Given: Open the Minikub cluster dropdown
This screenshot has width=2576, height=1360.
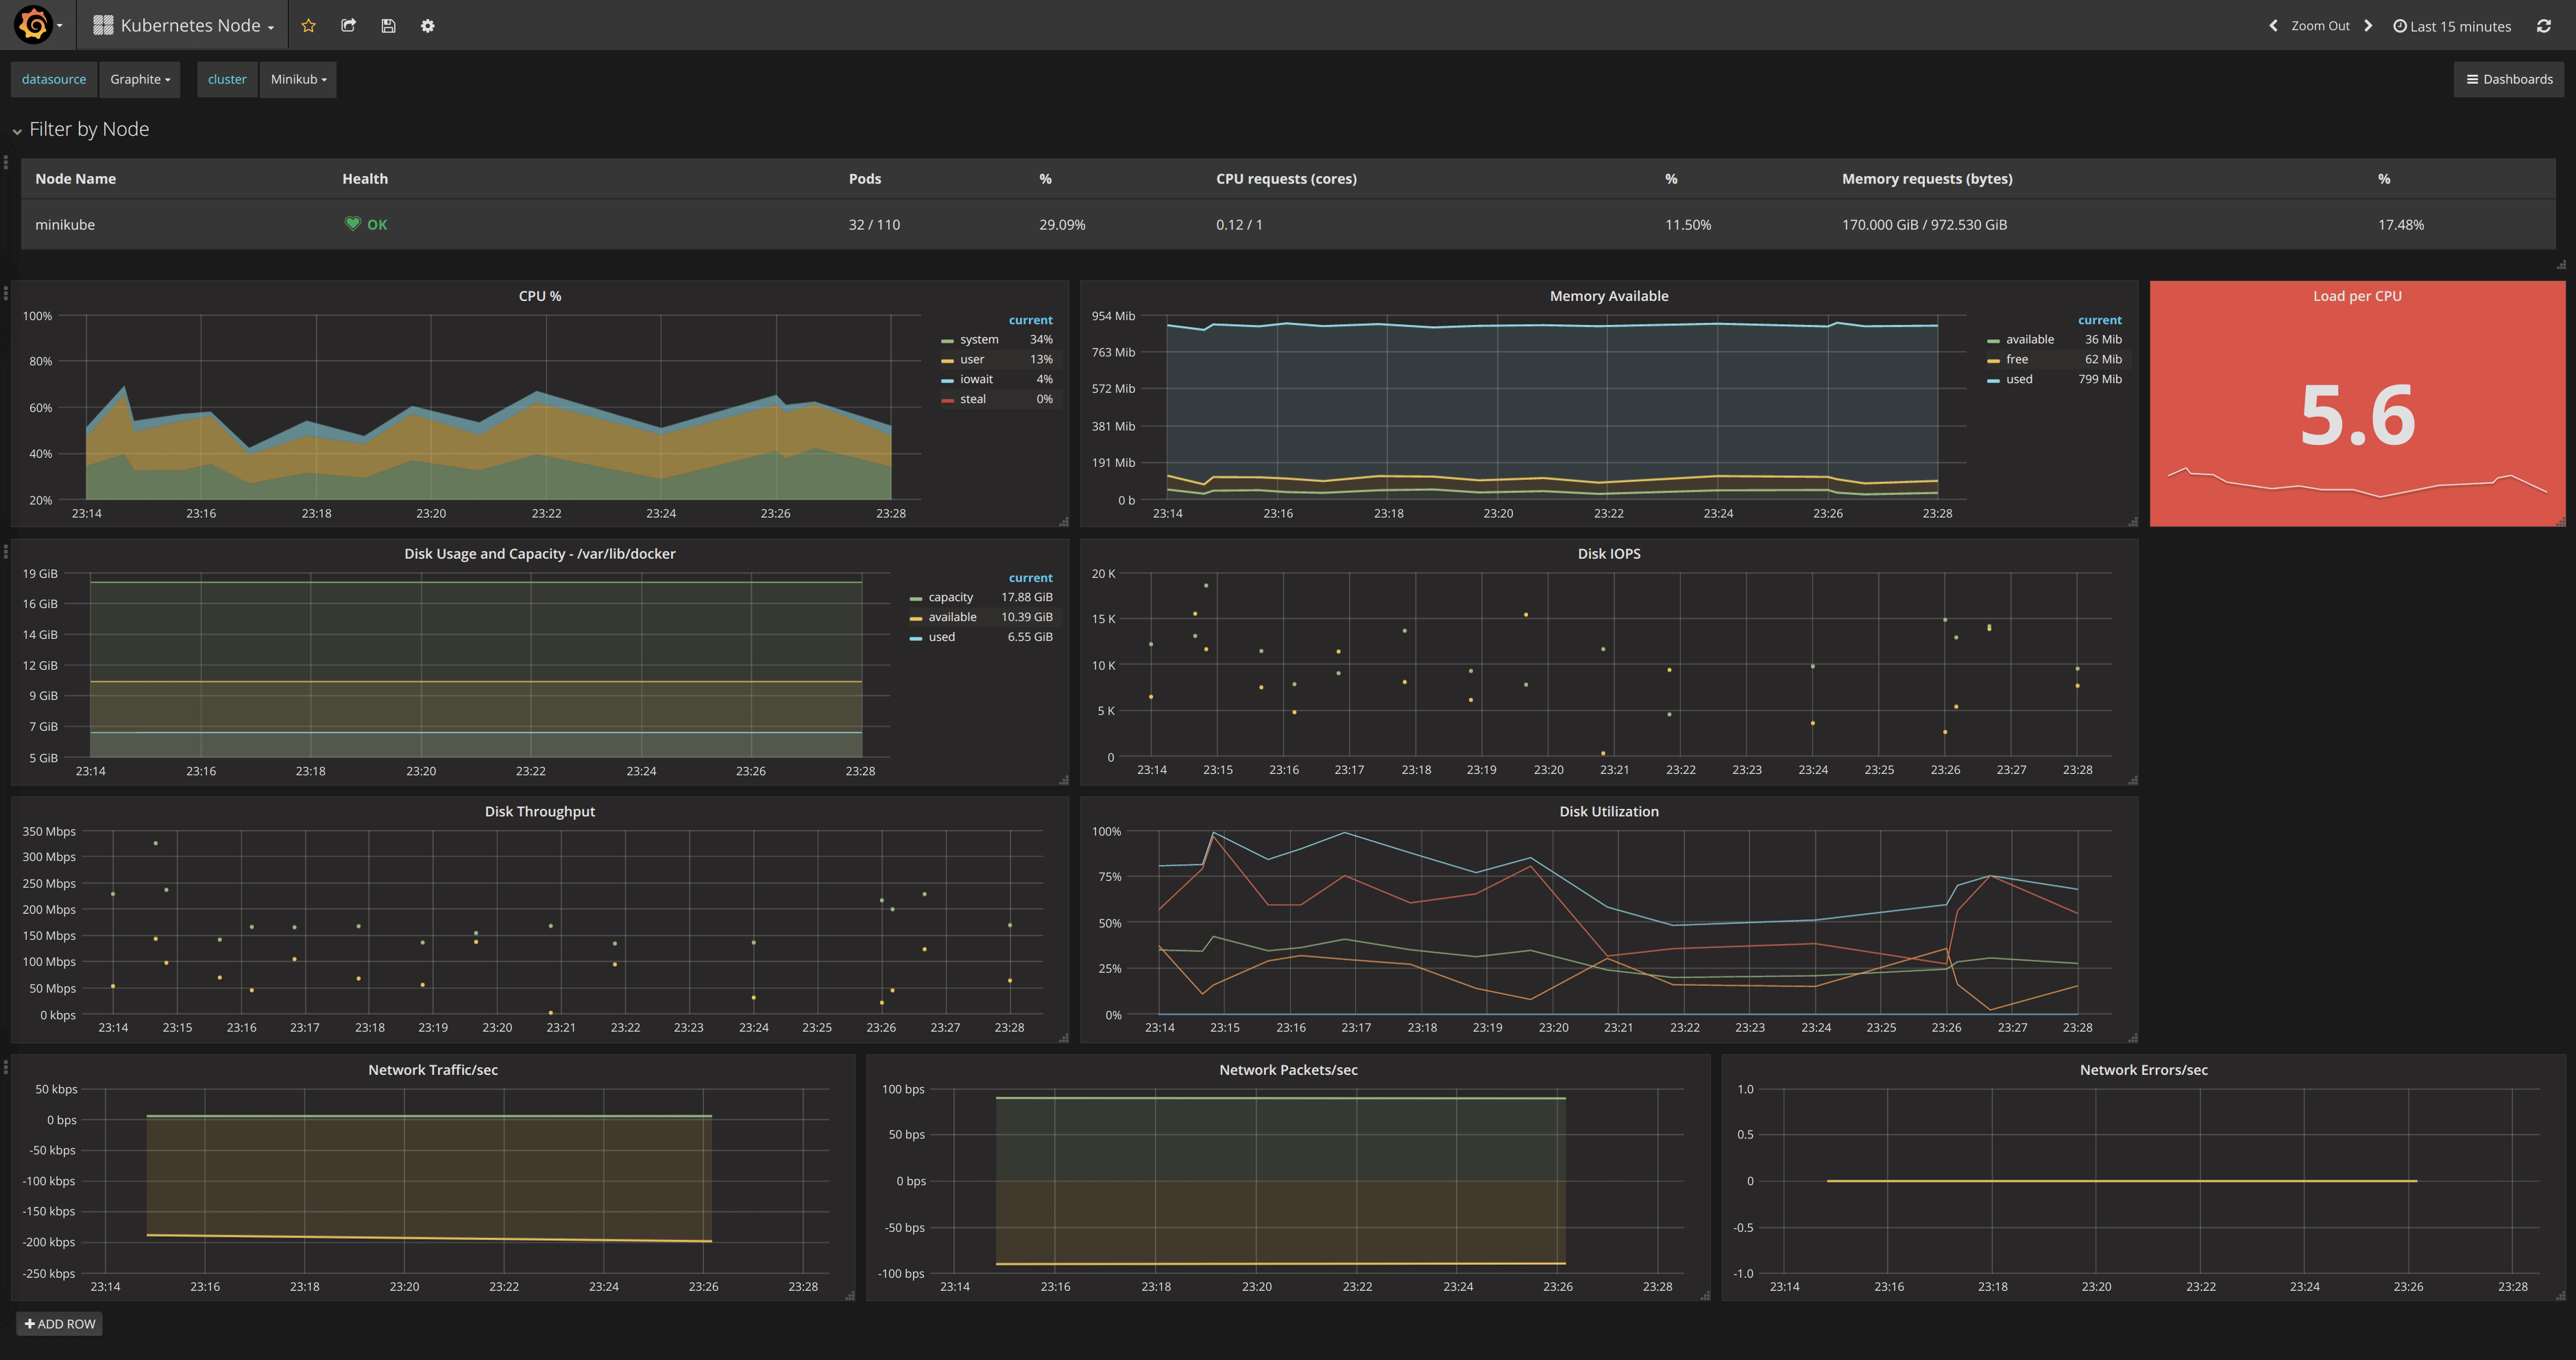Looking at the screenshot, I should (x=298, y=79).
